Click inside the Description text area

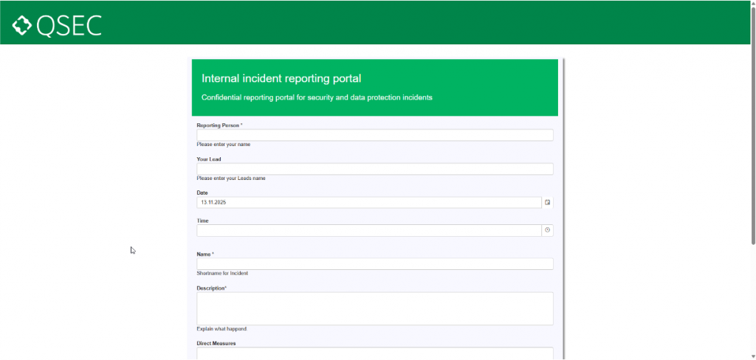click(x=374, y=308)
